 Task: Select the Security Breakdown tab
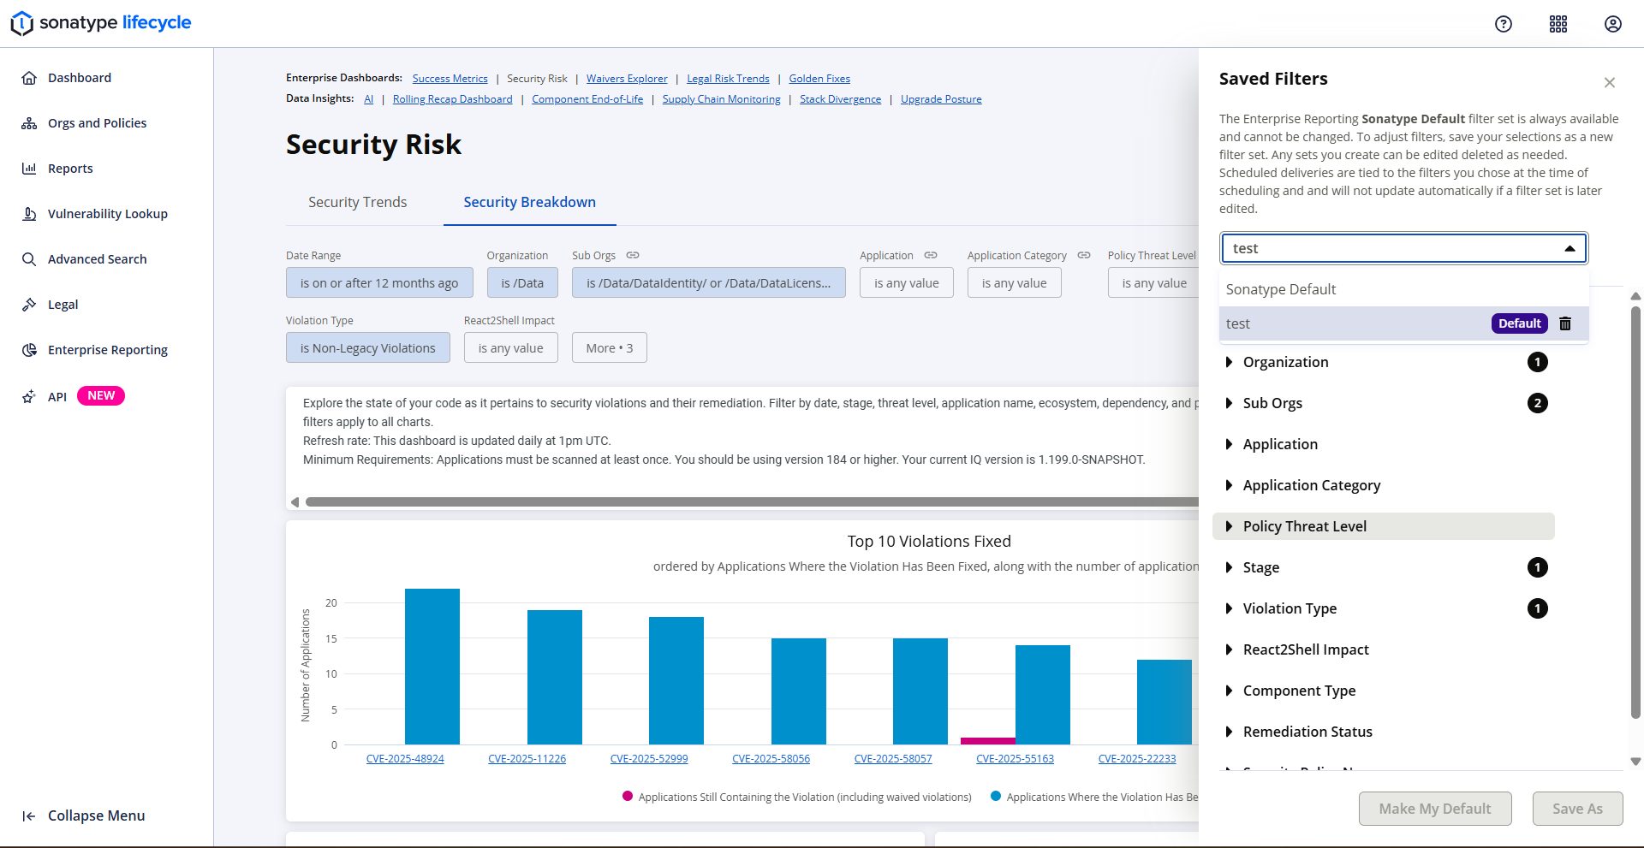coord(530,202)
